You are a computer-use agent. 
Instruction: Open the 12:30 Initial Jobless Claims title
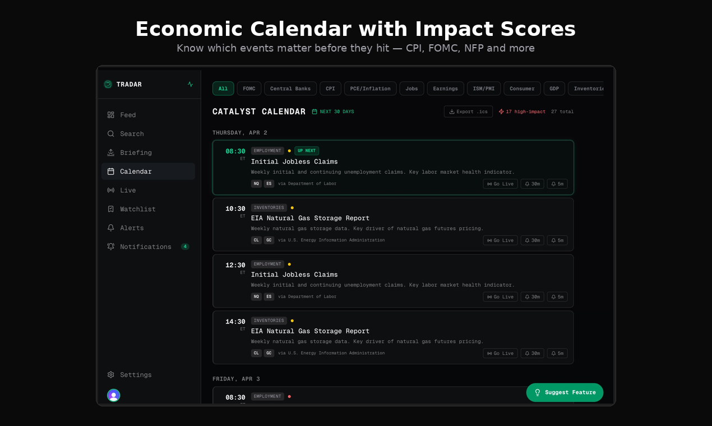(294, 275)
